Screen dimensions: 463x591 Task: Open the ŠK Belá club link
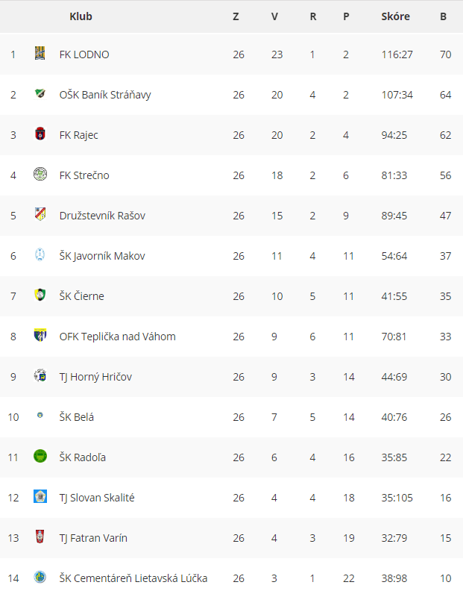click(x=77, y=417)
